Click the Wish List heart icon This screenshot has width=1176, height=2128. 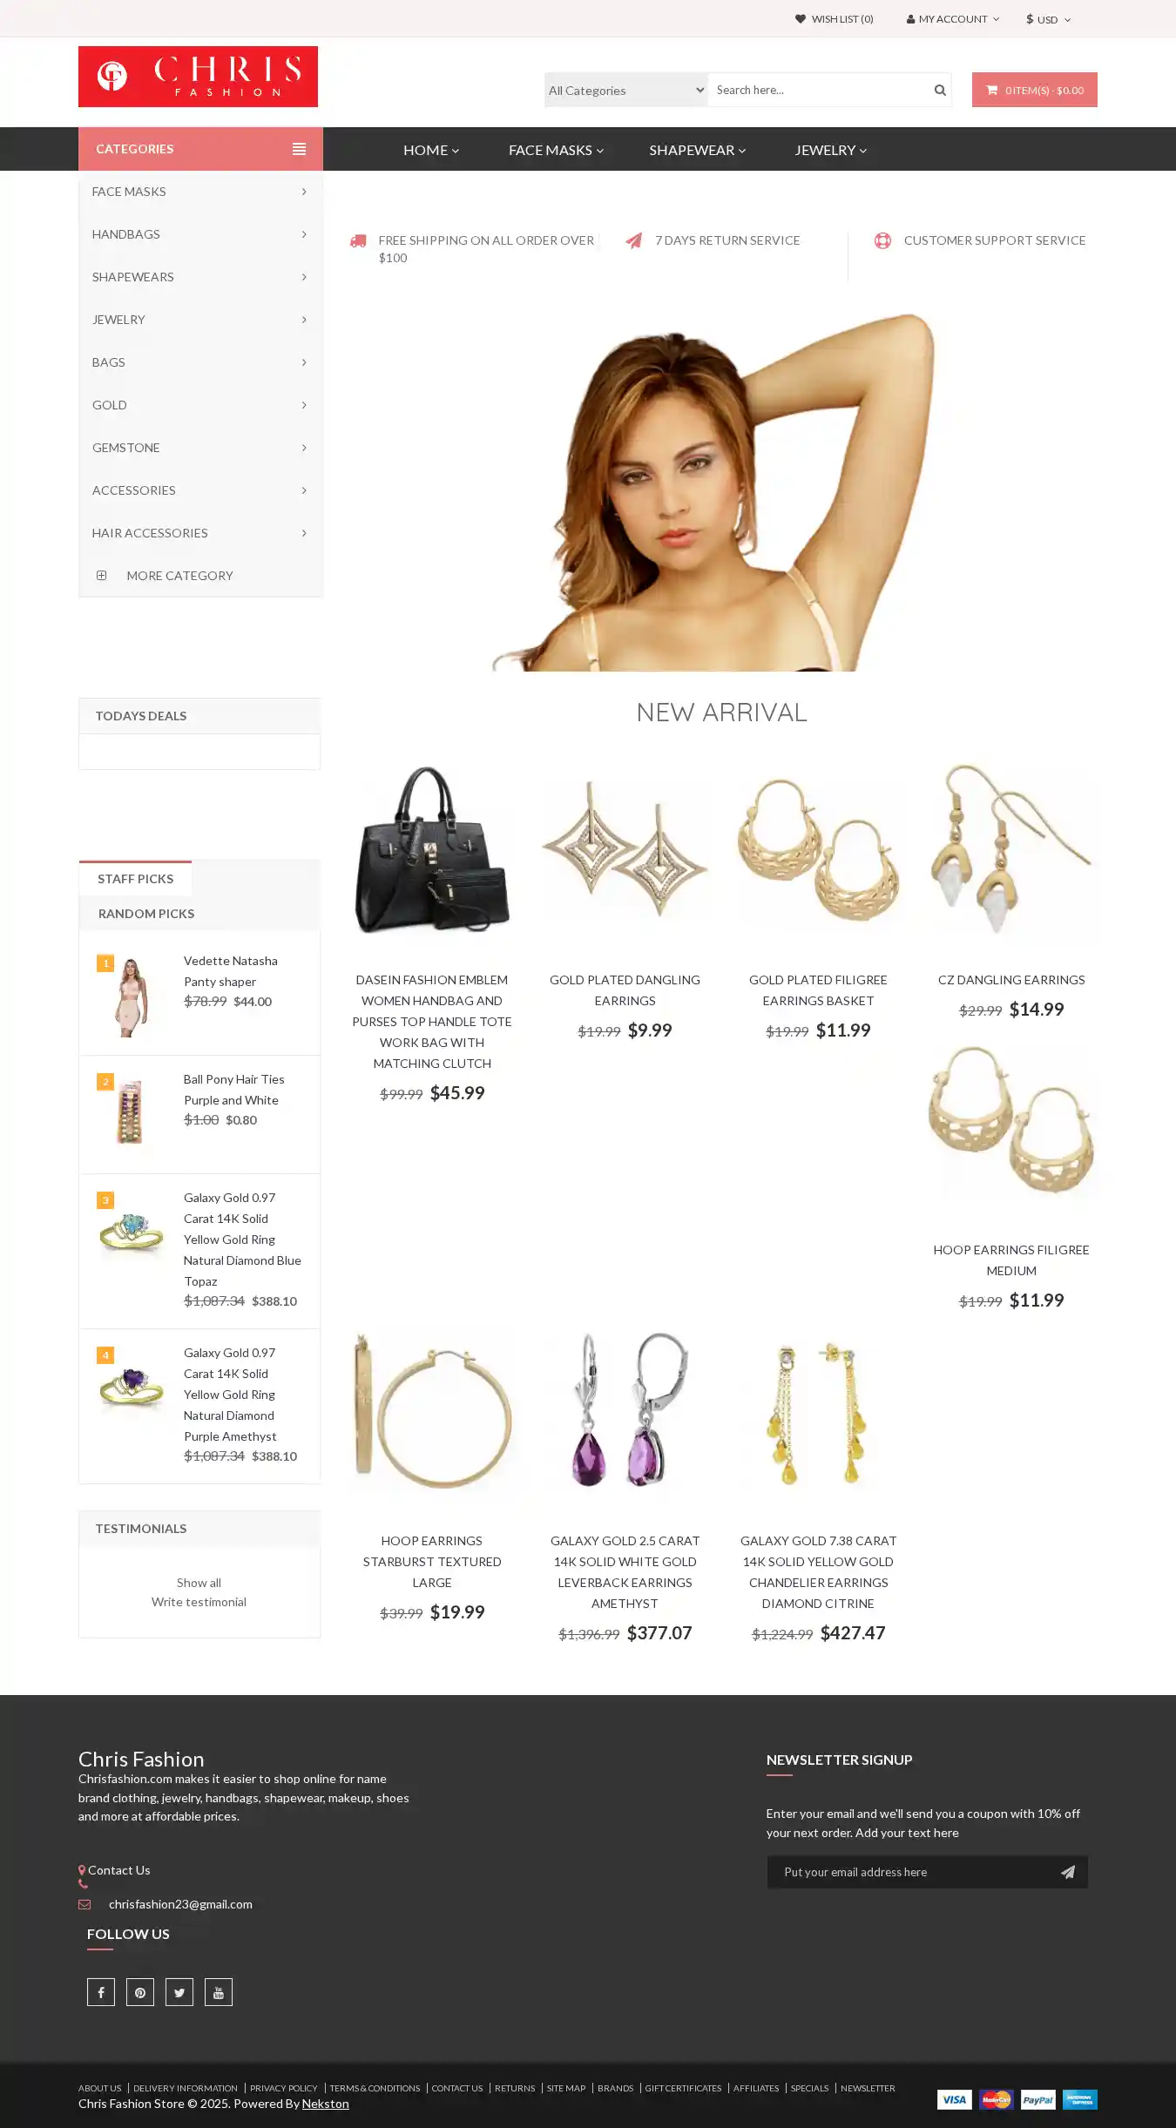(x=800, y=18)
